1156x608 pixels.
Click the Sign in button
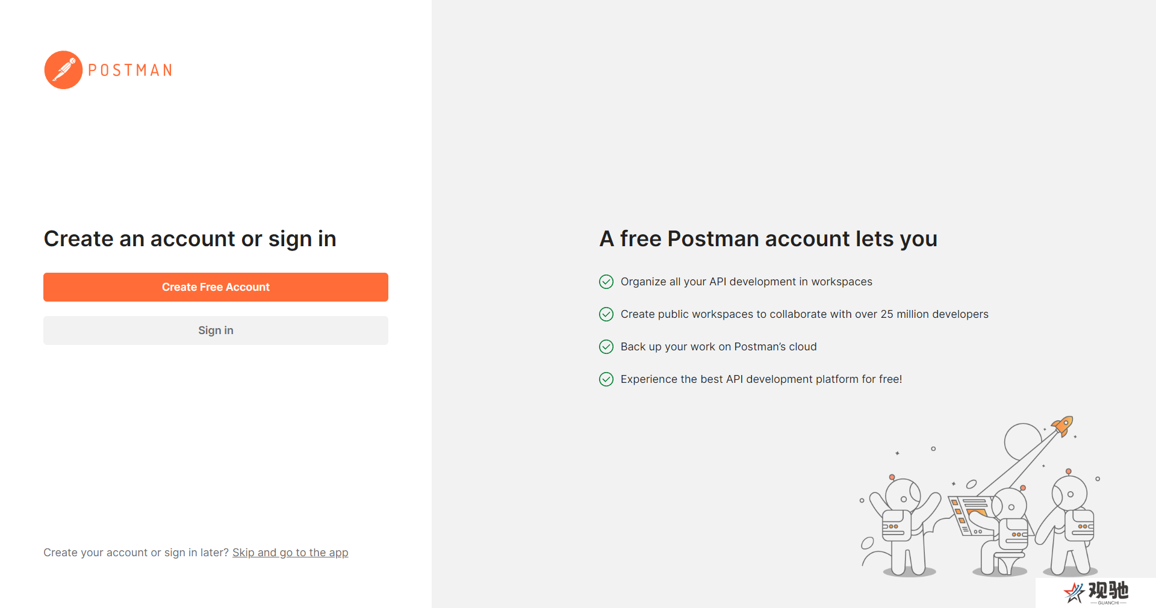(216, 330)
